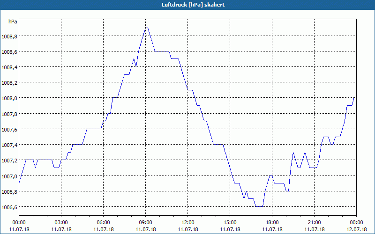Click the y-axis label 1007,0
Viewport: 375px width, 234px height.
pyautogui.click(x=9, y=176)
